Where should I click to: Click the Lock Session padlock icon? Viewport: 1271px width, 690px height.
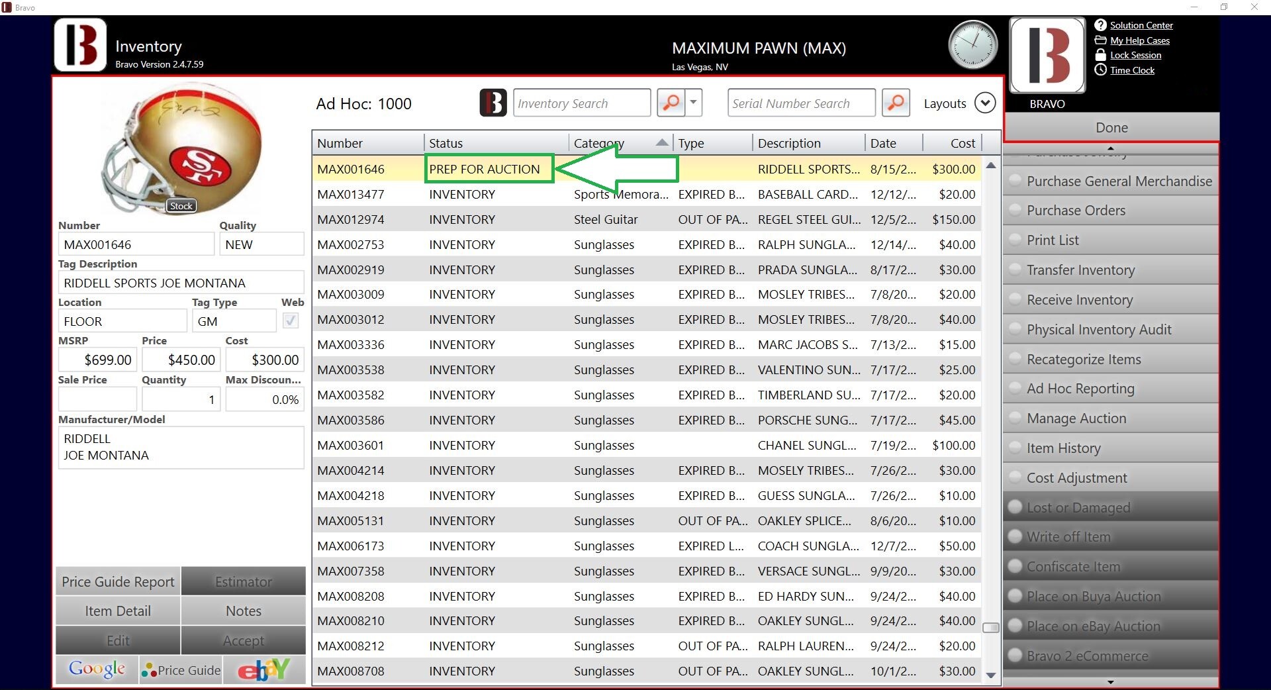tap(1100, 55)
